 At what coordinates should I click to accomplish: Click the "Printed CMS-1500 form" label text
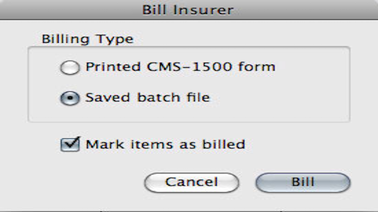181,67
